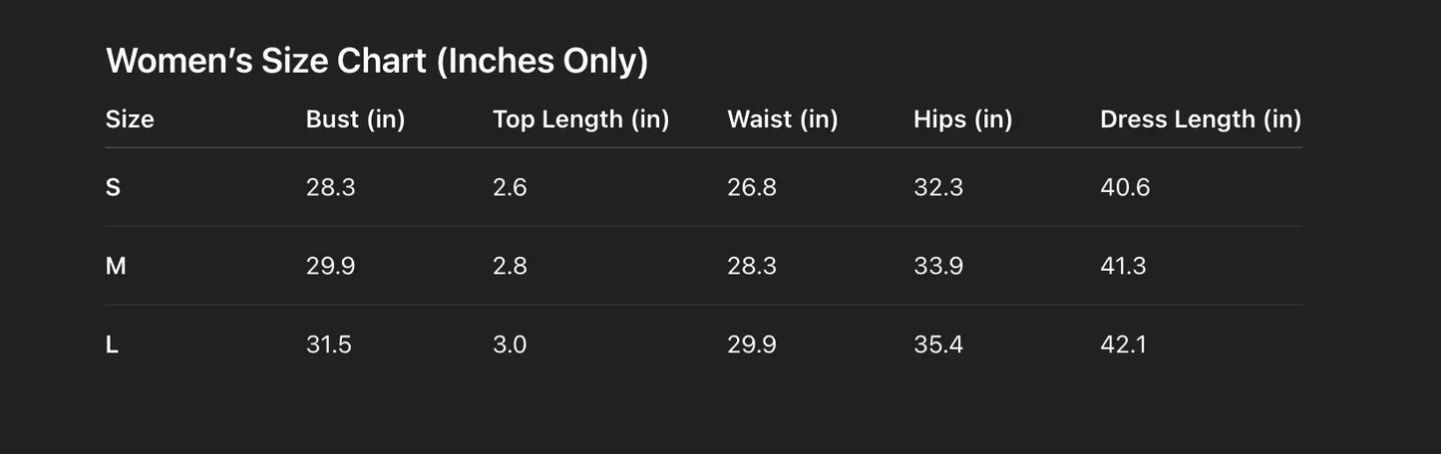
Task: Click the Hips (in) column header
Action: (962, 119)
